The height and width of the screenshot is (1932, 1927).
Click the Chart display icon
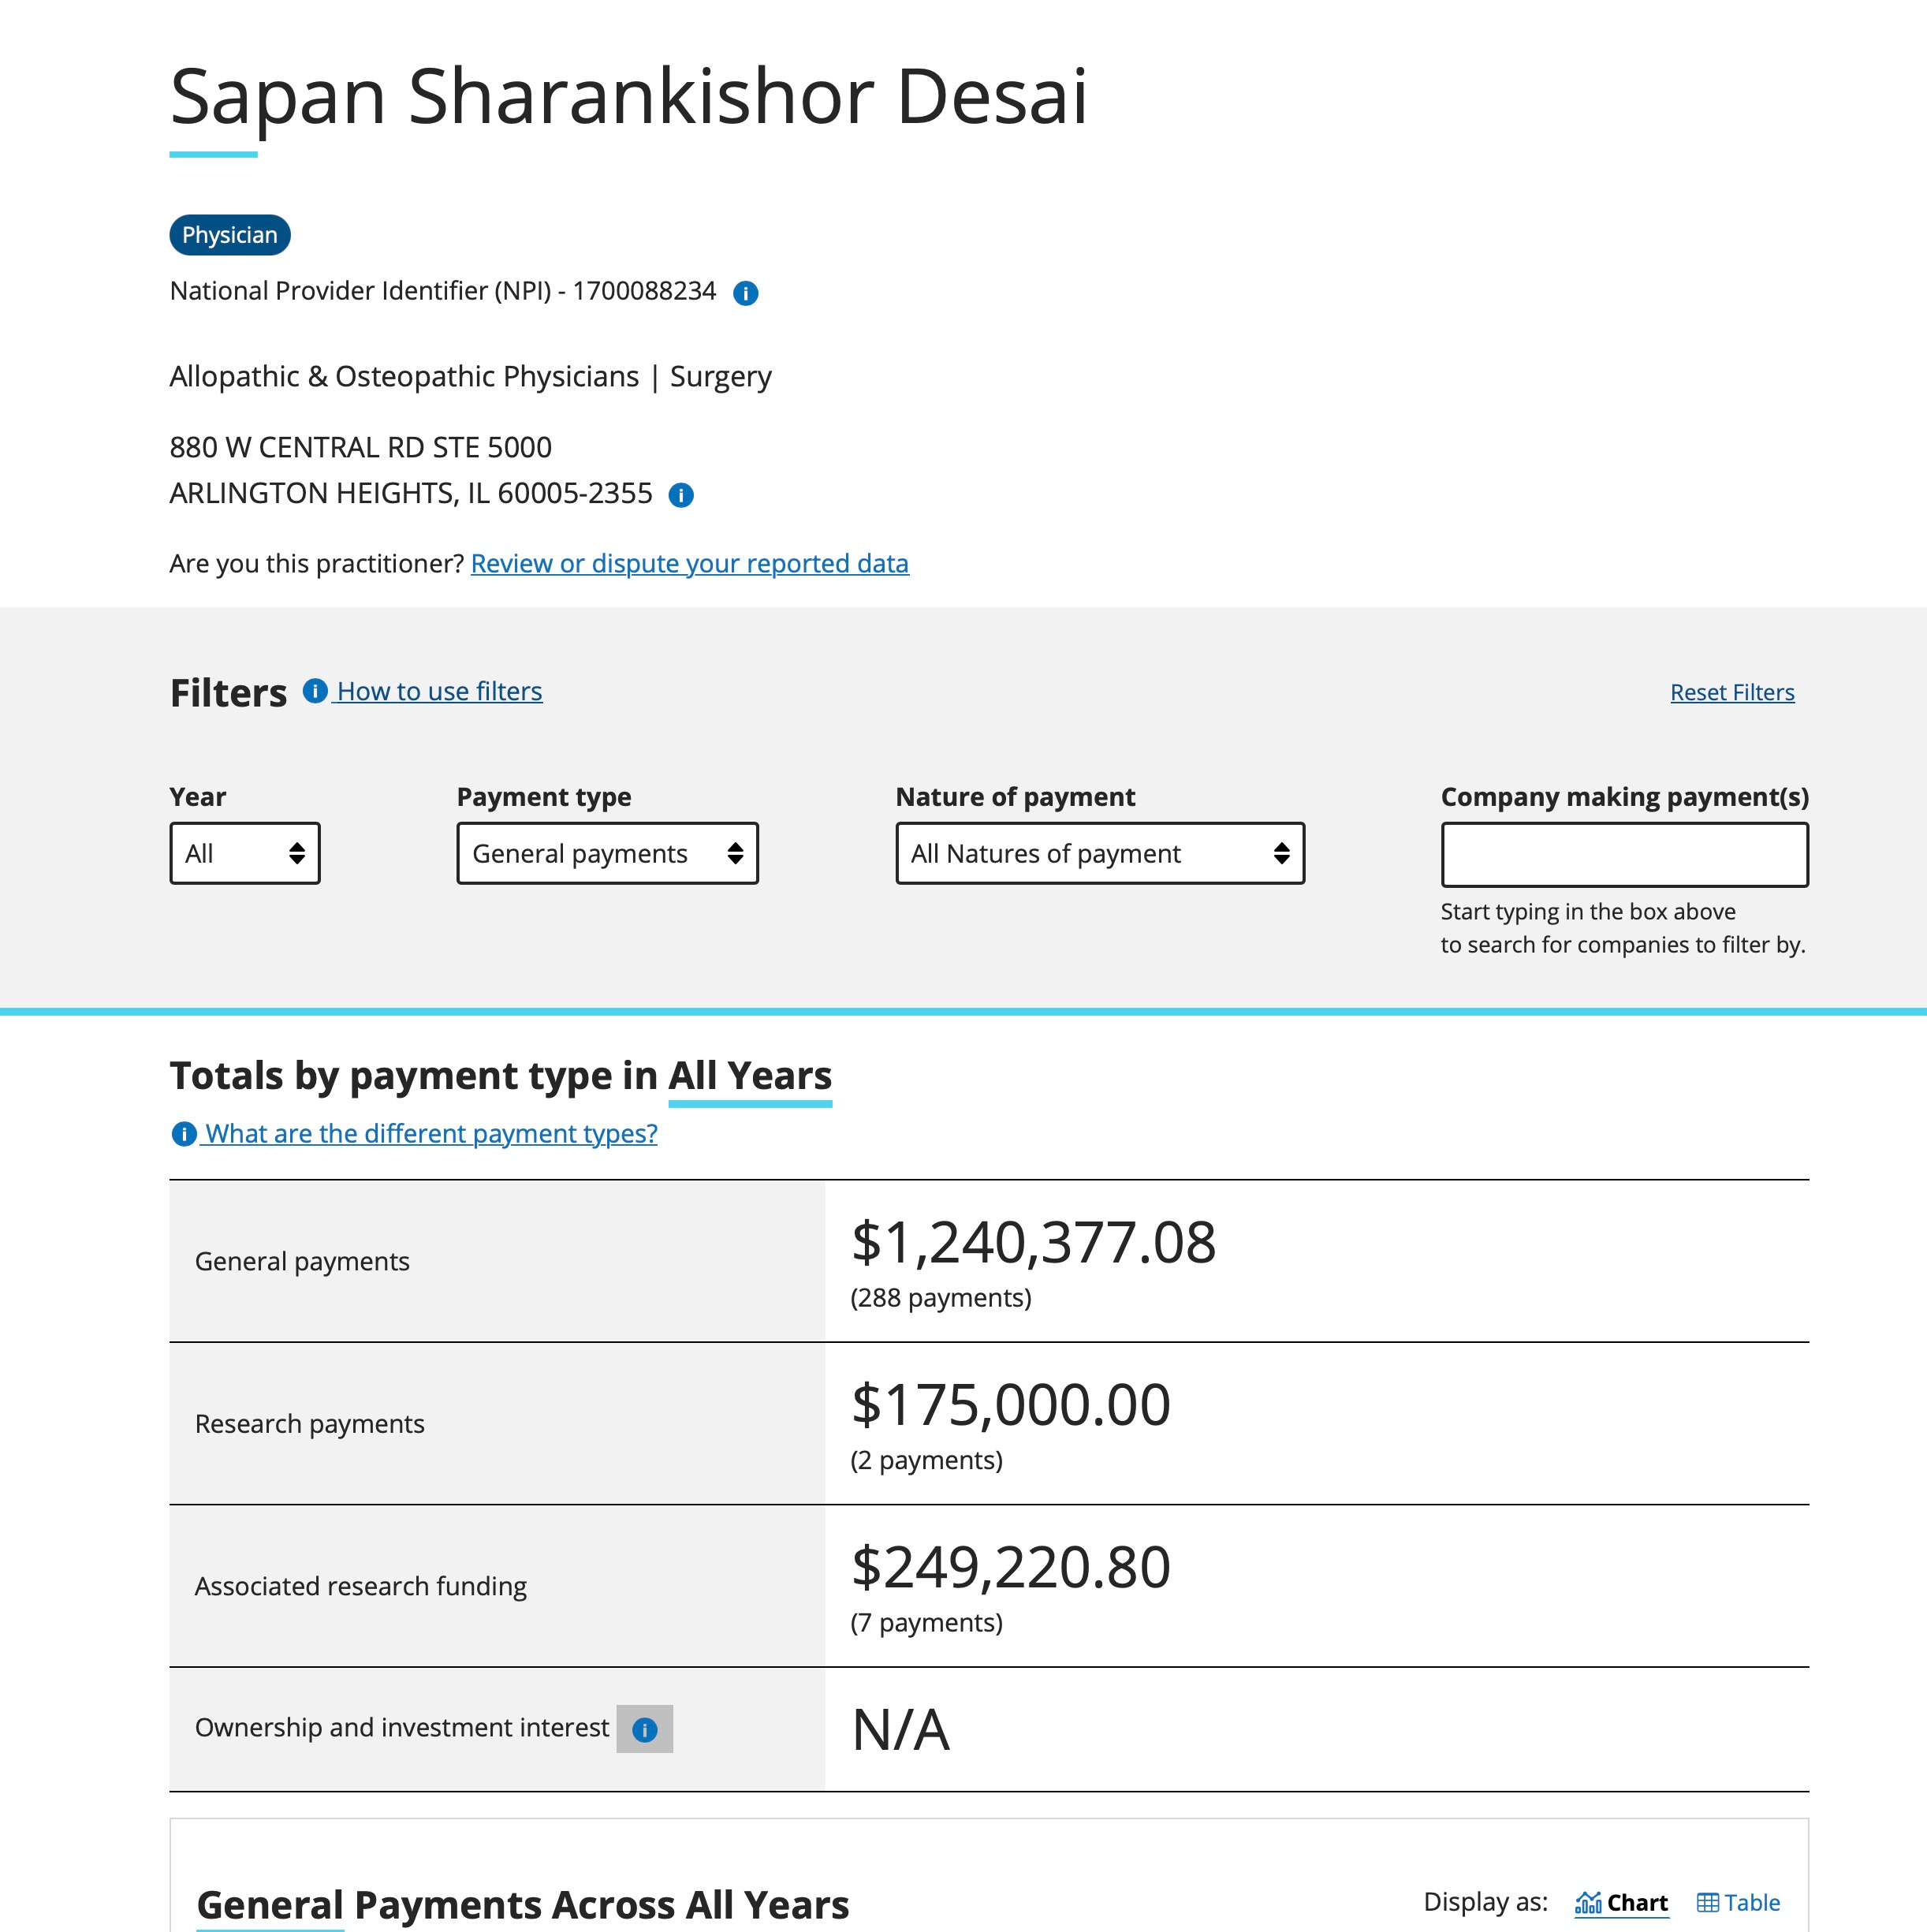[x=1588, y=1902]
